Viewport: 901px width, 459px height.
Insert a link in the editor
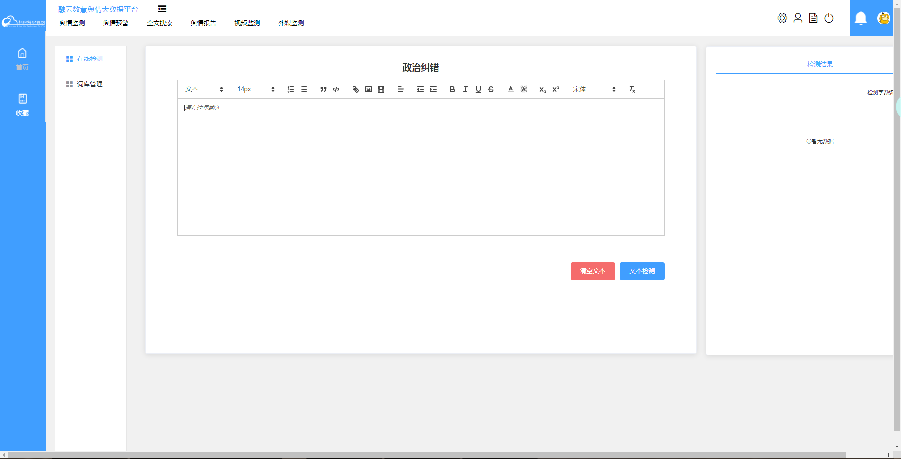tap(355, 89)
